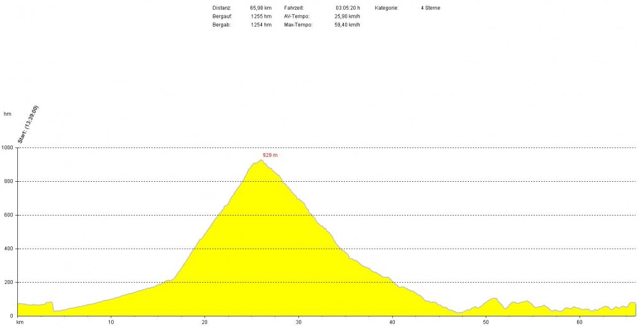Click the Bergab value 1254 hm
This screenshot has height=326, width=639.
point(261,25)
